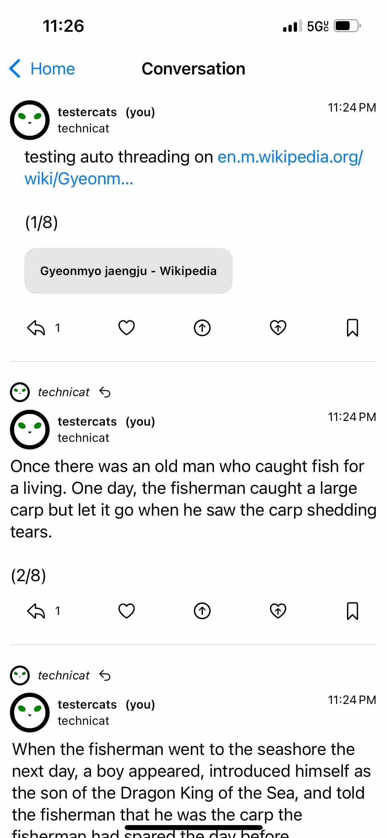Open testercats avatar on third post
387x838 pixels.
(30, 713)
